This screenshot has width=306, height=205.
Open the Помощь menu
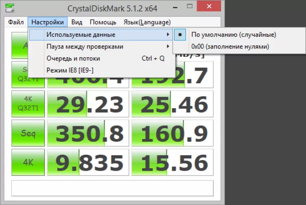[103, 22]
